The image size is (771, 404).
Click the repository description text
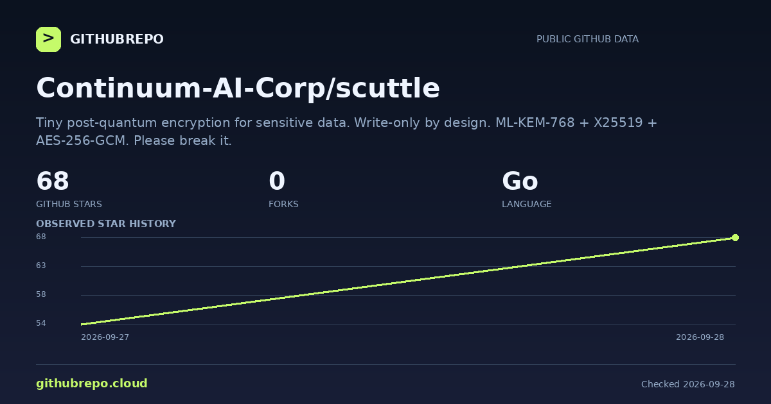point(346,131)
